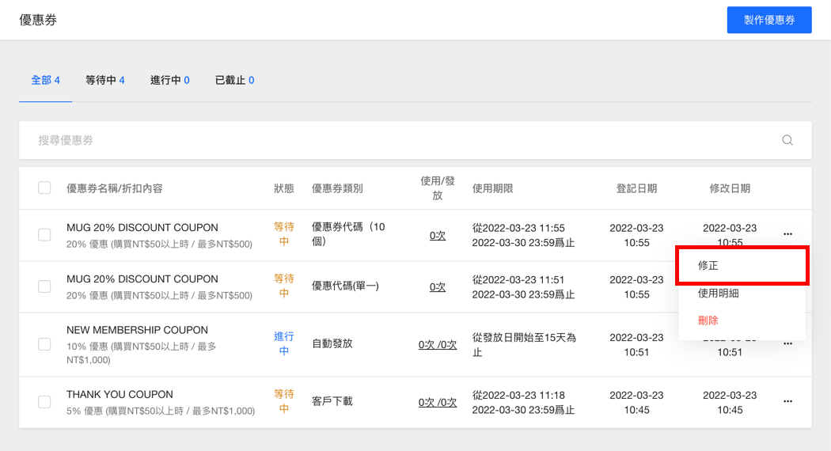Open usage count link for first MUG coupon

pyautogui.click(x=438, y=235)
